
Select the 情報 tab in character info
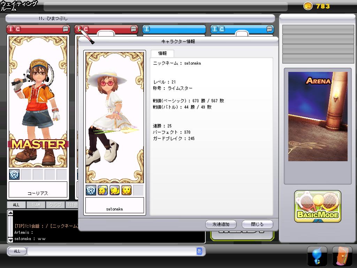tap(162, 53)
